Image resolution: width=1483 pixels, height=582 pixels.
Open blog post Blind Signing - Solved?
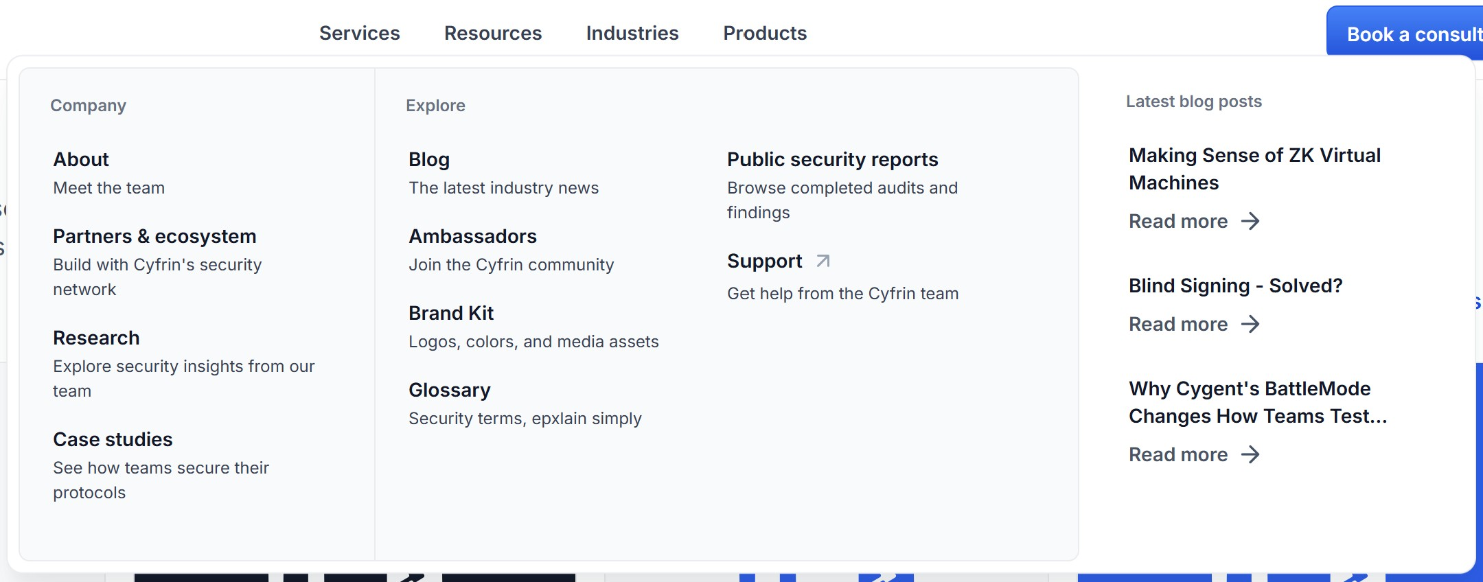point(1235,286)
